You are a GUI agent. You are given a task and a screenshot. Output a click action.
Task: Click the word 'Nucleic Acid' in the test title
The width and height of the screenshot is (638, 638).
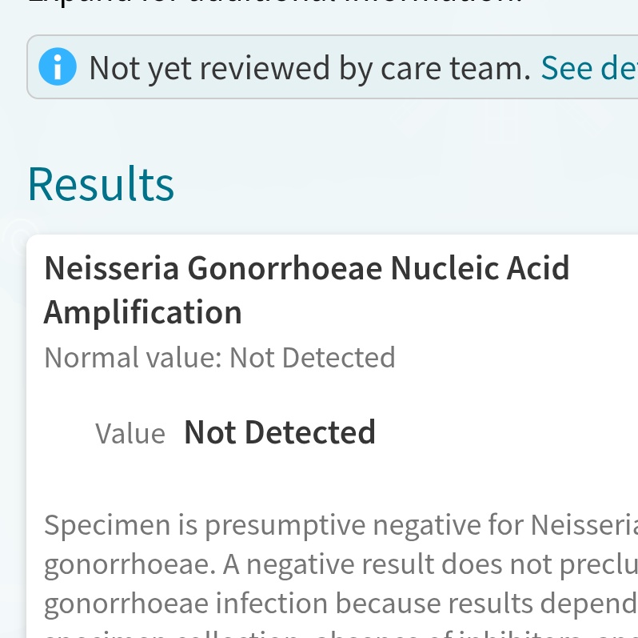480,268
